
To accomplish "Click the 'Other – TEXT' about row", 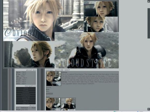I will pos(21,84).
